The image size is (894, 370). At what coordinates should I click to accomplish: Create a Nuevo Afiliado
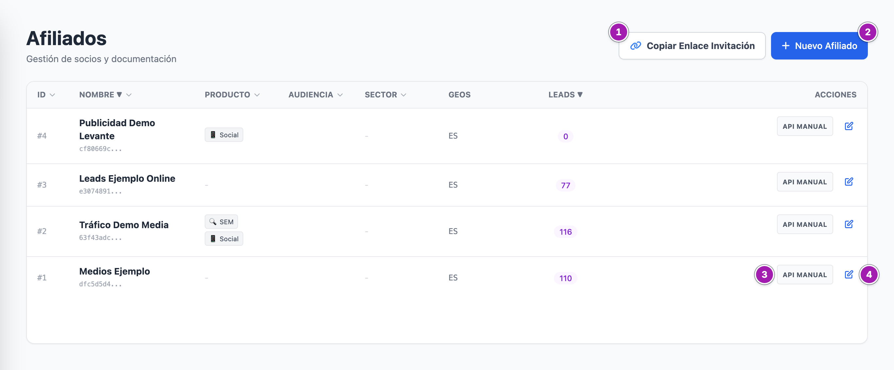pos(819,46)
